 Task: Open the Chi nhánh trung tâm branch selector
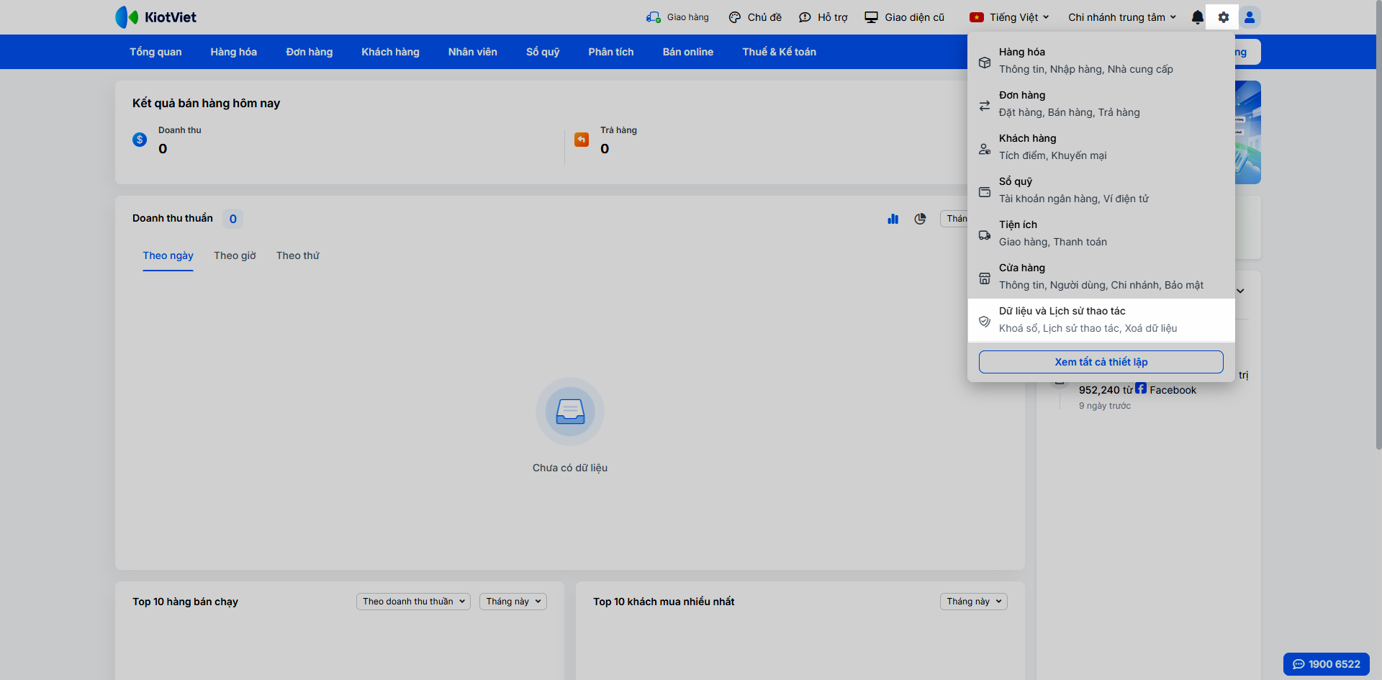point(1122,17)
